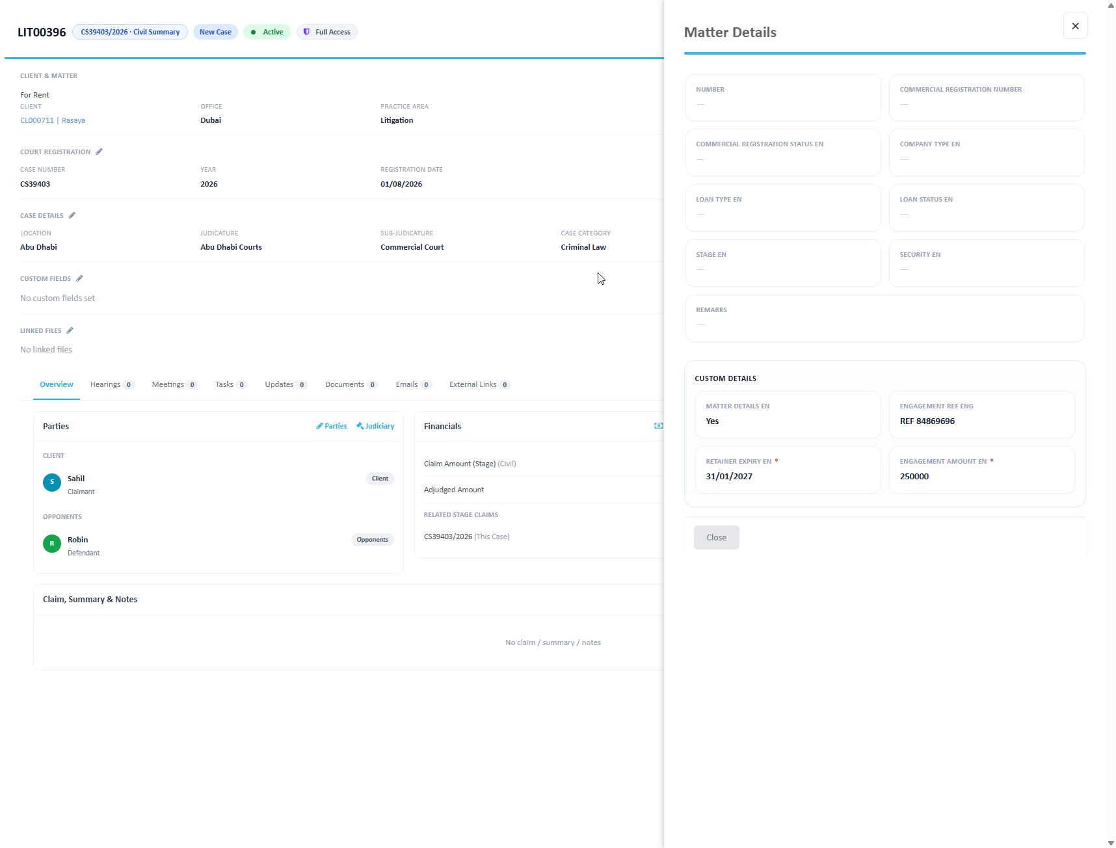Image resolution: width=1116 pixels, height=848 pixels.
Task: Click the Adjudged Amount row
Action: point(543,490)
